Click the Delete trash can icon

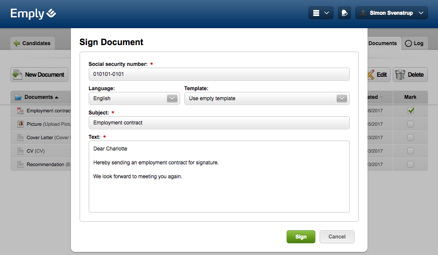pyautogui.click(x=401, y=75)
